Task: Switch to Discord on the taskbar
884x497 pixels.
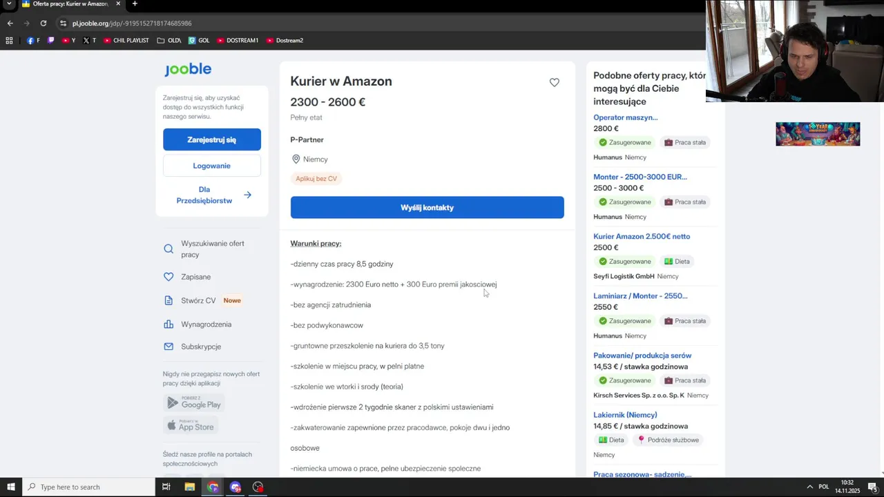Action: point(236,487)
